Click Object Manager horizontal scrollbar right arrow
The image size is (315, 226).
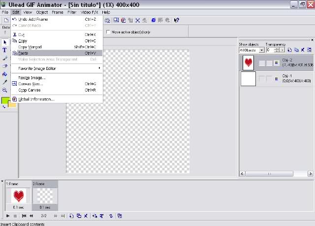click(x=311, y=174)
